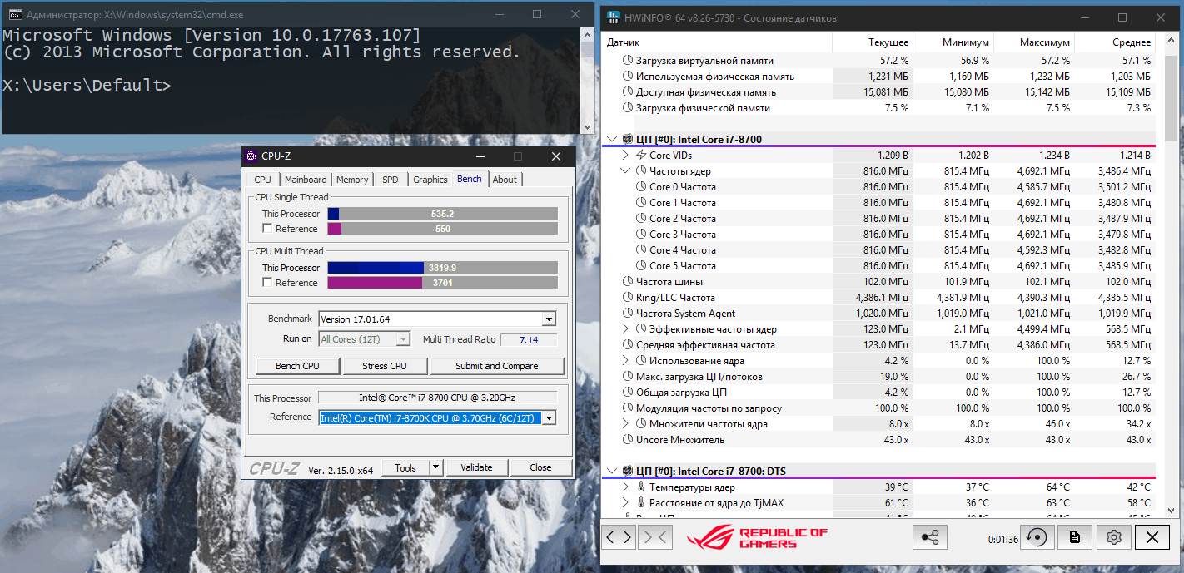1184x573 pixels.
Task: Click the clock icon next to Частоты ядер
Action: [x=641, y=170]
